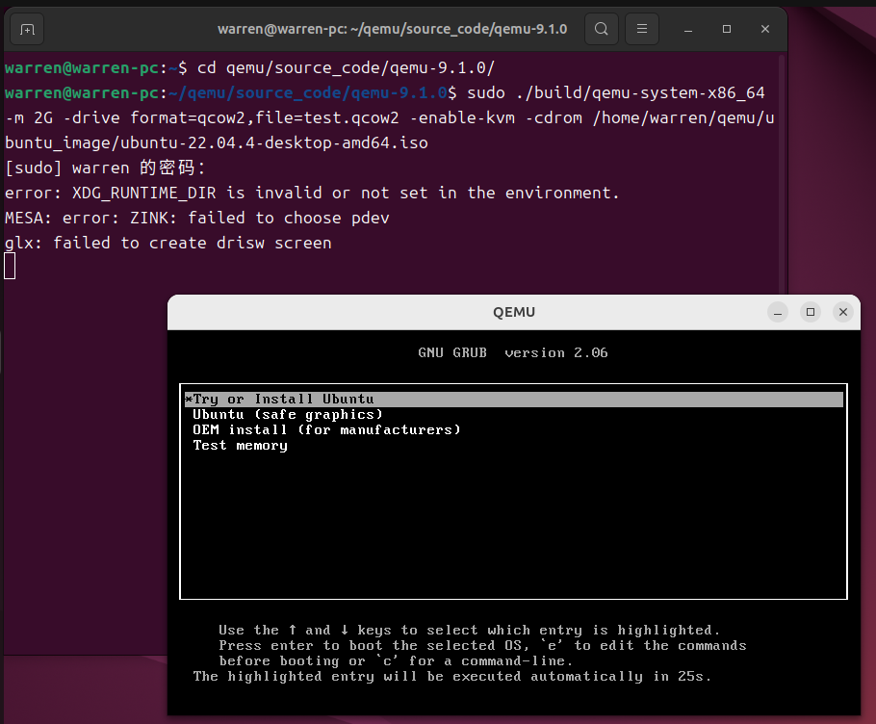Click the terminal cursor block
Image resolution: width=876 pixels, height=724 pixels.
10,266
